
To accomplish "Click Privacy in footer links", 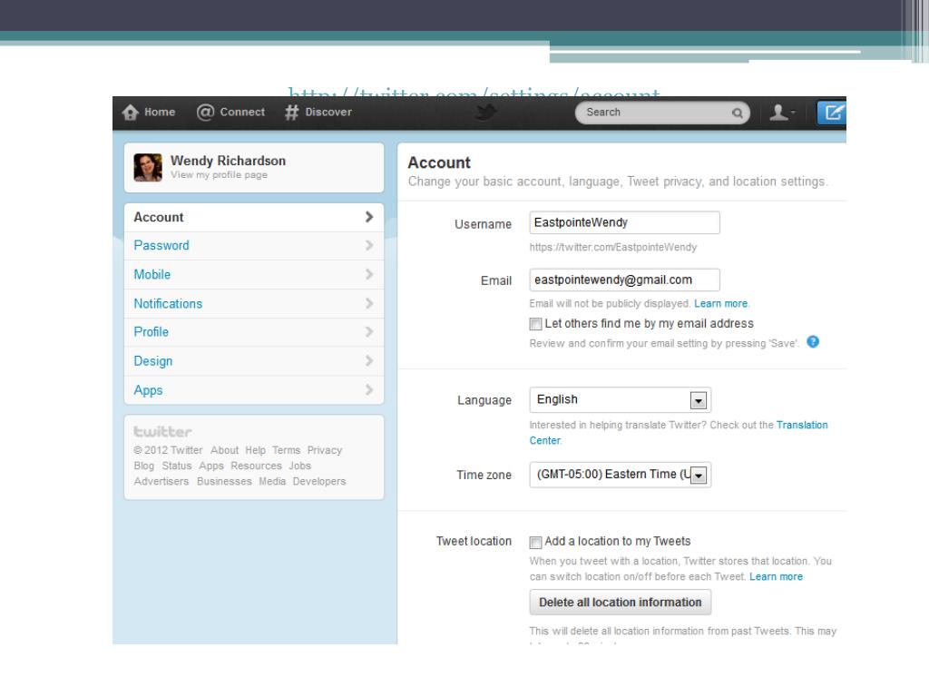I will (x=325, y=450).
